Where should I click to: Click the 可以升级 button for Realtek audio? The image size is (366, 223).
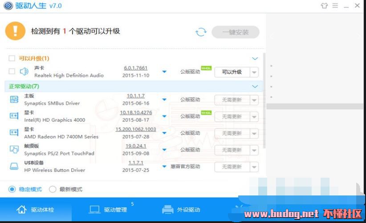click(x=232, y=72)
